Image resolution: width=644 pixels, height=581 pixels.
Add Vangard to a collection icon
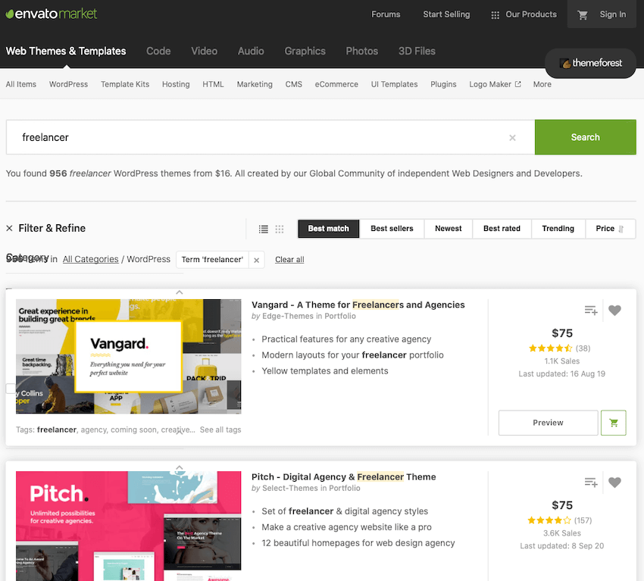coord(591,311)
